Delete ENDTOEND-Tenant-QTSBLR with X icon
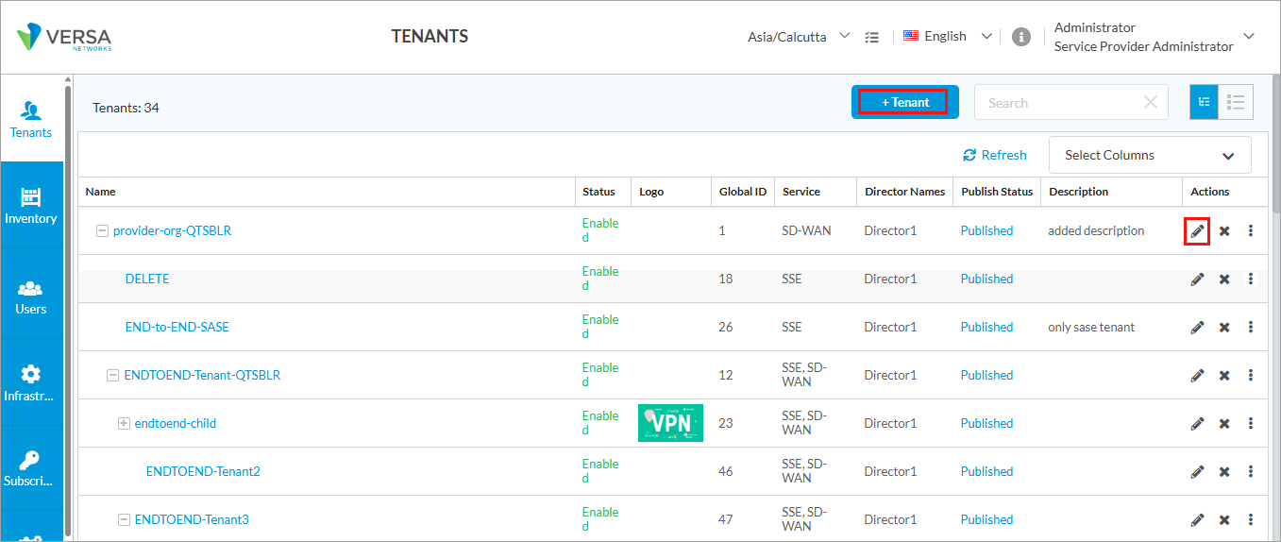The height and width of the screenshot is (542, 1281). [1224, 376]
